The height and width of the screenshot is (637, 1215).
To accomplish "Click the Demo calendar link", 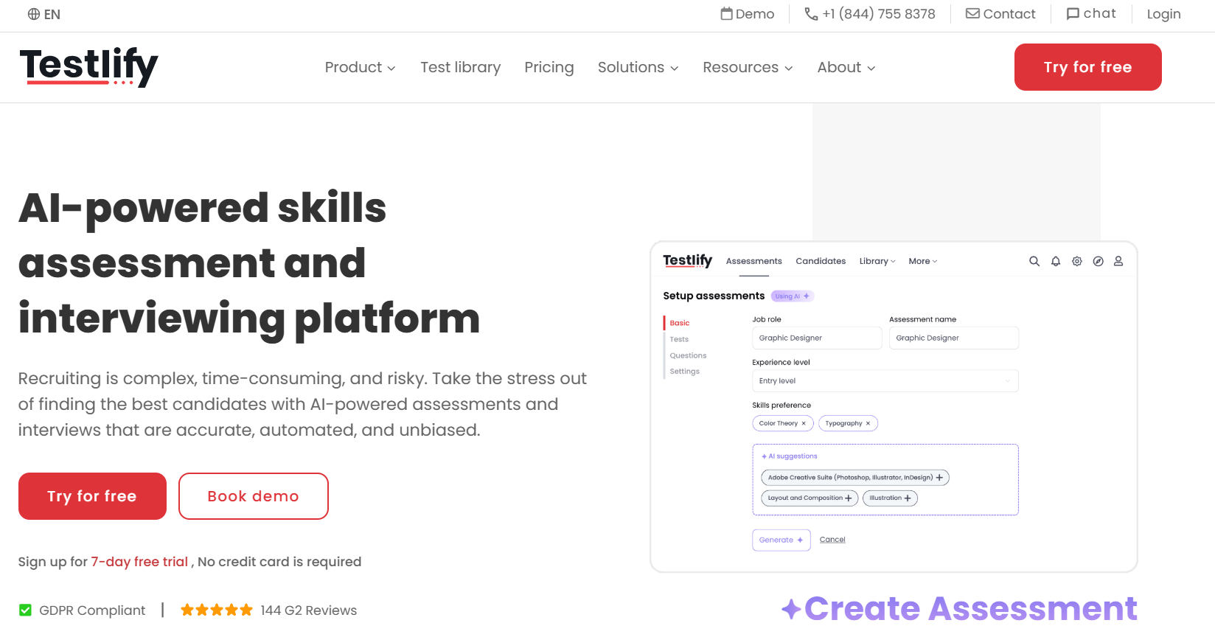I will pos(748,14).
